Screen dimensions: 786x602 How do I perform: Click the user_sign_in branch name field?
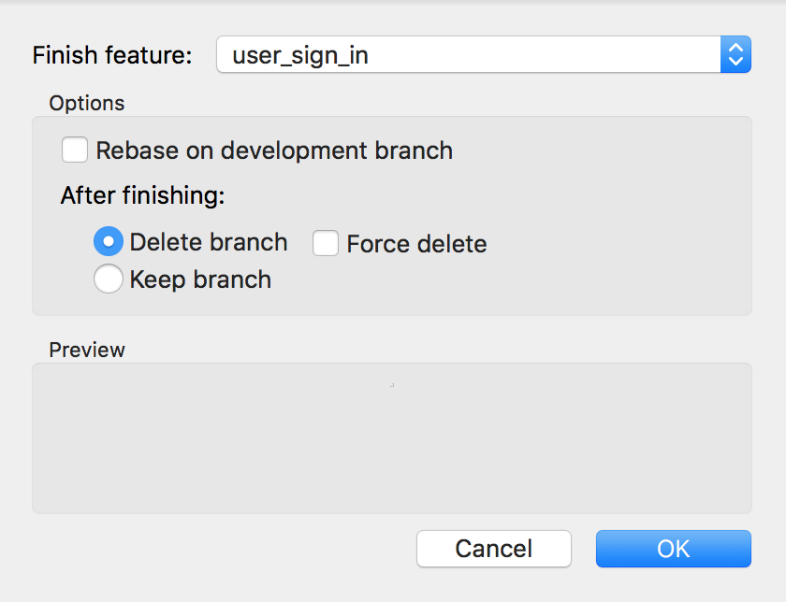click(421, 54)
